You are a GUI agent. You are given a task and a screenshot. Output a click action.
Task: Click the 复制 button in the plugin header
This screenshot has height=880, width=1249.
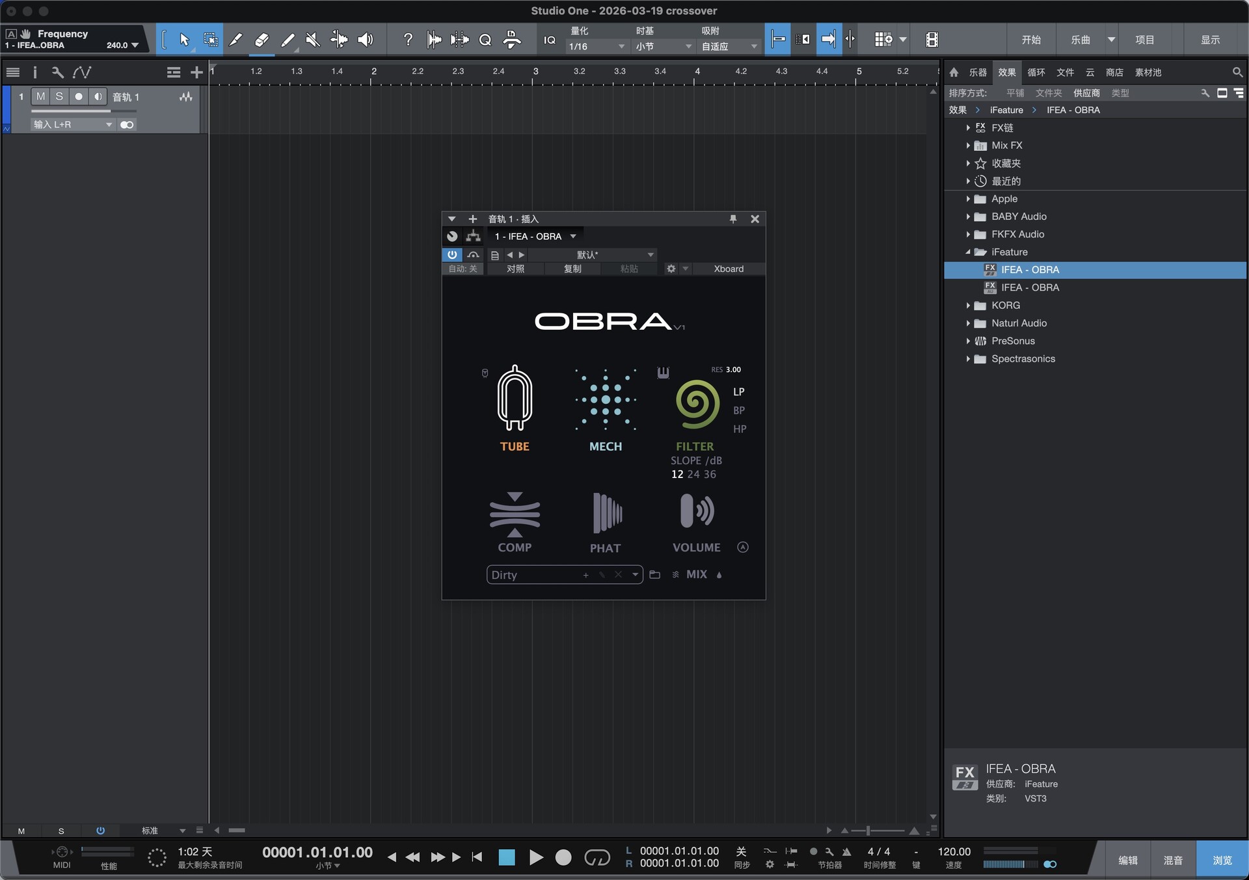click(x=573, y=268)
